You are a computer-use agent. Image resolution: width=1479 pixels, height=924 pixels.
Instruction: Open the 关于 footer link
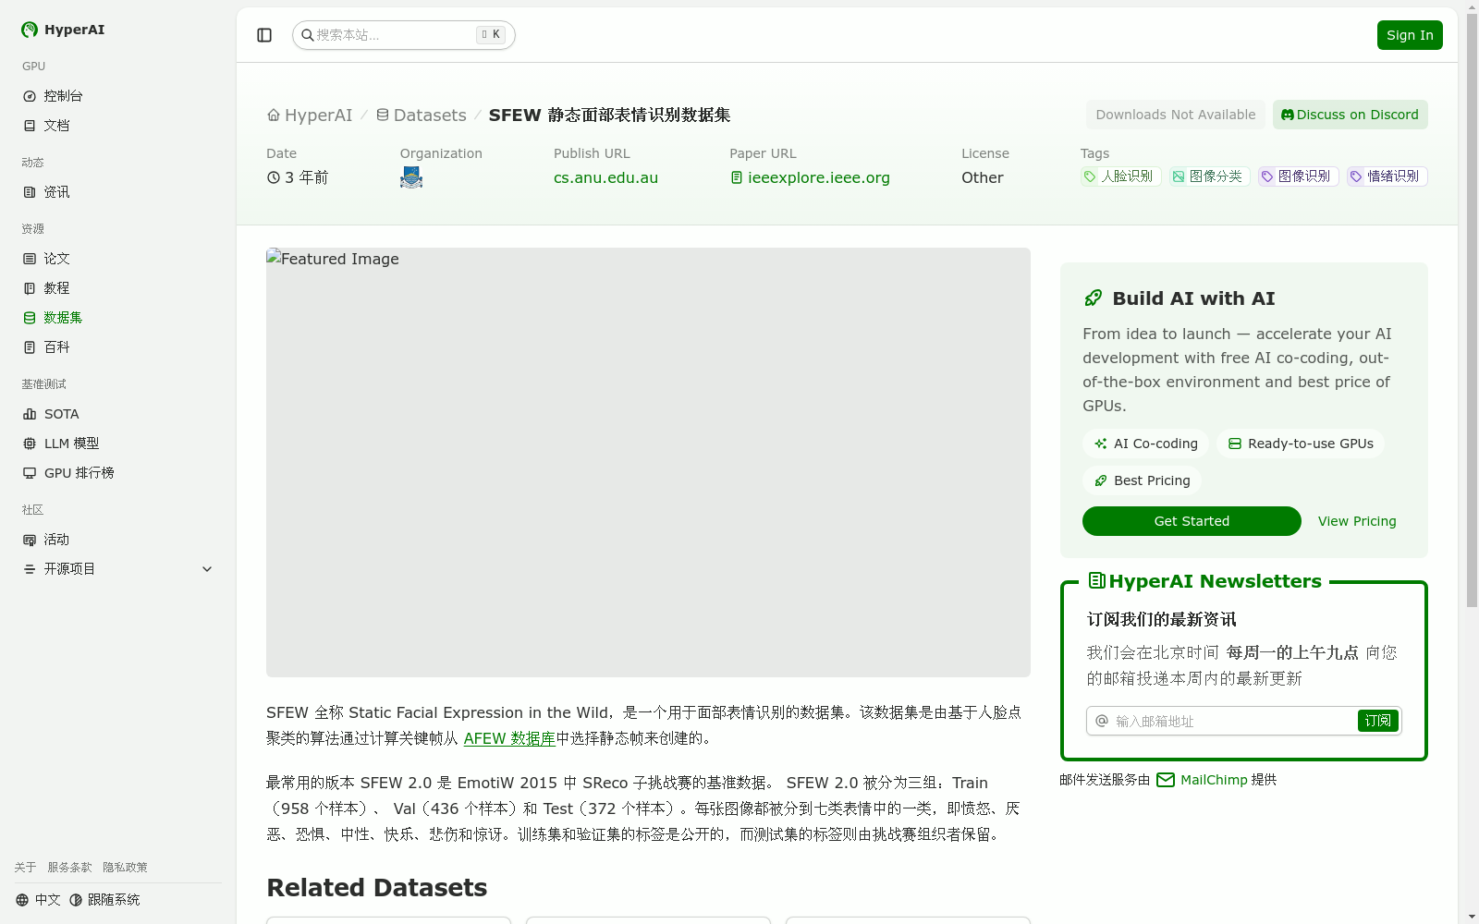pyautogui.click(x=25, y=868)
